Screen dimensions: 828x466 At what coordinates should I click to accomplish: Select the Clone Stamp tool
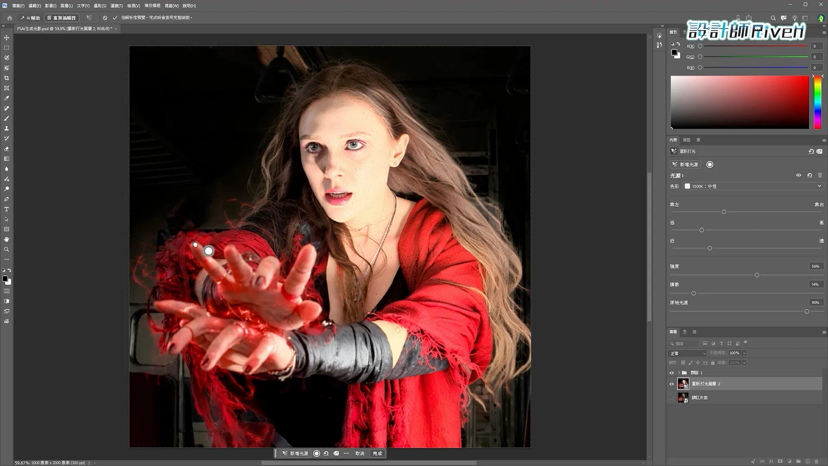(x=6, y=129)
